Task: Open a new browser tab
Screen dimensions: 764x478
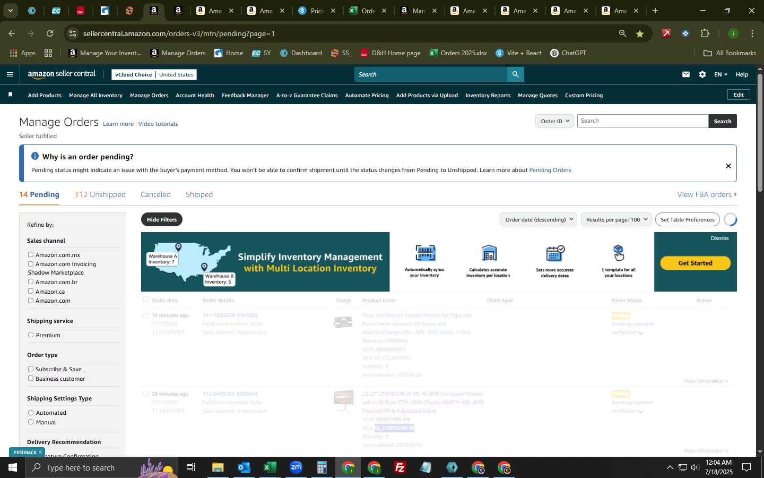Action: coord(655,11)
